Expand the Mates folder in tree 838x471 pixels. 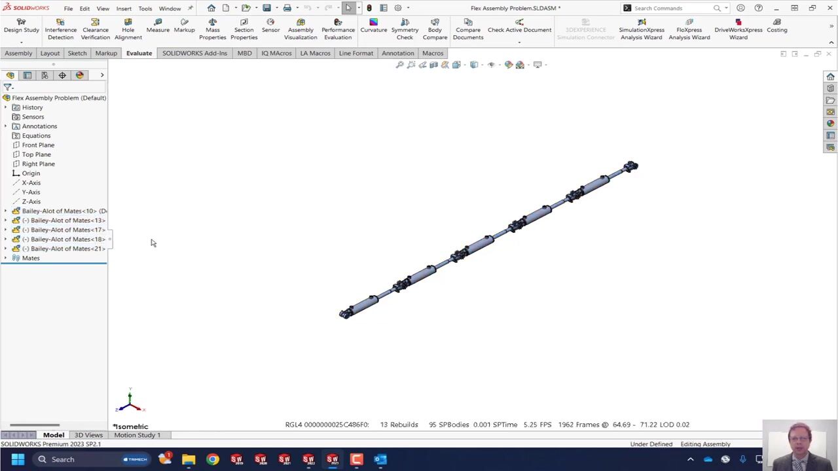click(6, 258)
